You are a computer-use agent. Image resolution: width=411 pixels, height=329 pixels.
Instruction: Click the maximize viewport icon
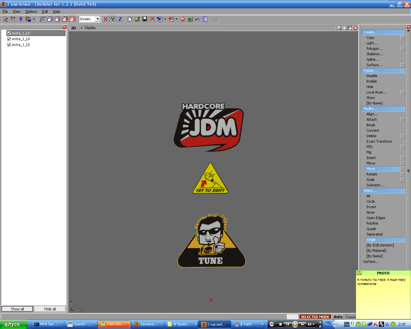pyautogui.click(x=350, y=28)
